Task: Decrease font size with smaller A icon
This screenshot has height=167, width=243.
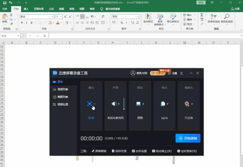Action: [70, 17]
